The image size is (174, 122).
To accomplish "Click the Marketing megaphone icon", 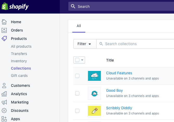I will (x=4, y=102).
